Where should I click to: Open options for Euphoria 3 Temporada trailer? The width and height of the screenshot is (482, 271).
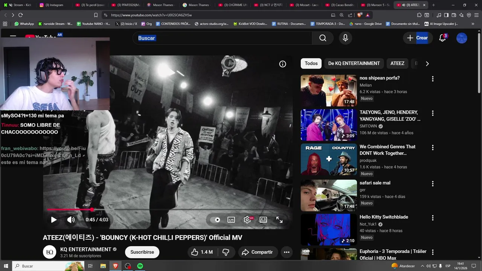(x=433, y=252)
